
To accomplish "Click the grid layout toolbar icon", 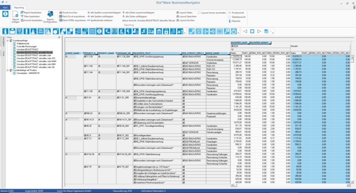I will click(267, 31).
